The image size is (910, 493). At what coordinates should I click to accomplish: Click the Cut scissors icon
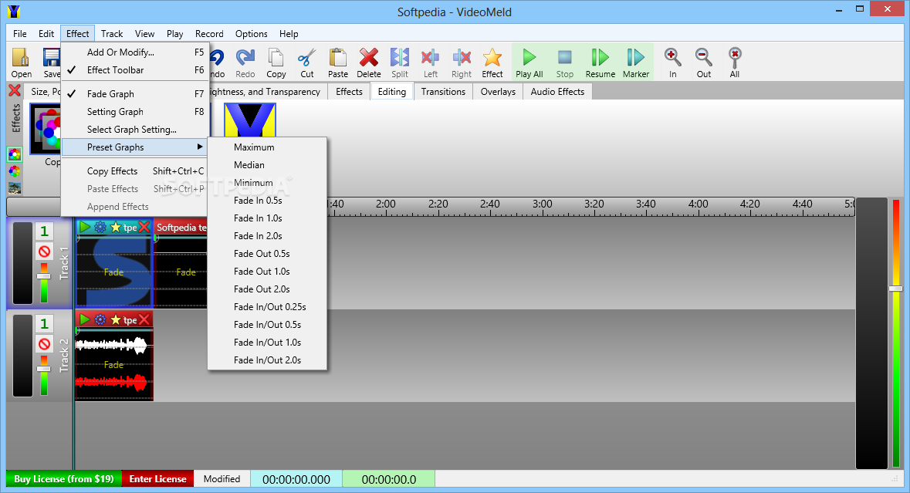coord(307,62)
